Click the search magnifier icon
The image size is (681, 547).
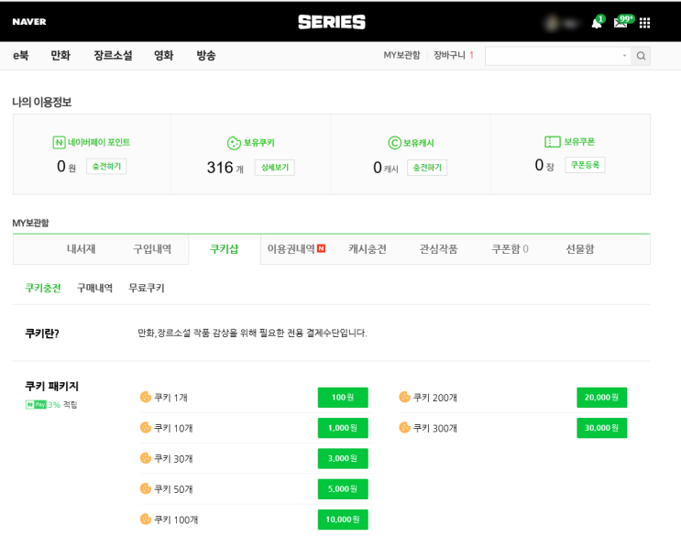tap(641, 56)
